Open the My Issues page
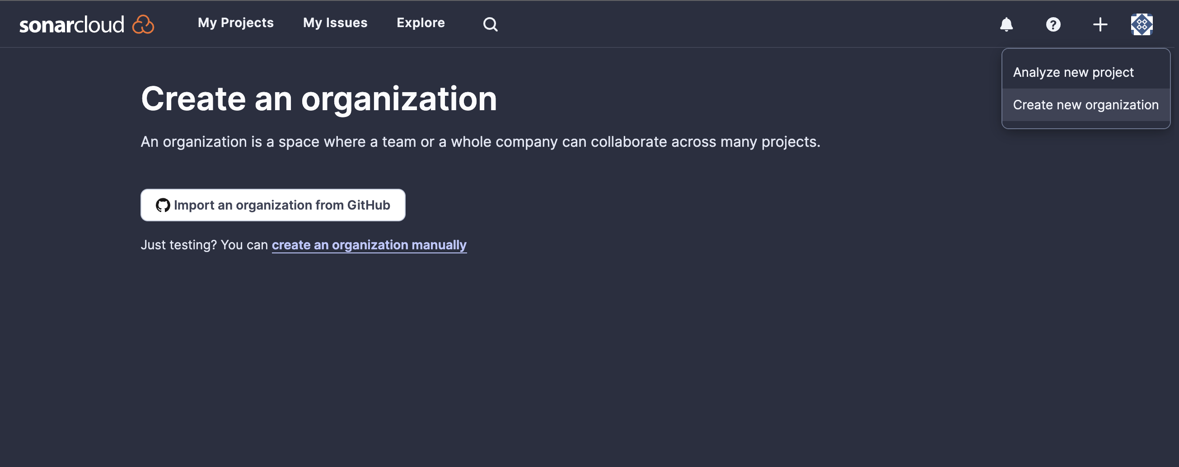The height and width of the screenshot is (467, 1179). click(335, 23)
